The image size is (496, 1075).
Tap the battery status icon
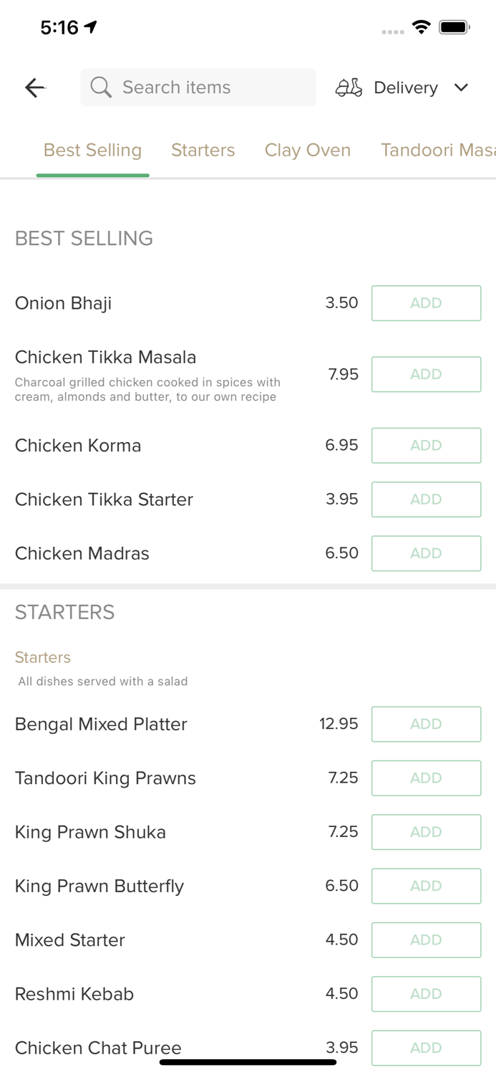(454, 27)
